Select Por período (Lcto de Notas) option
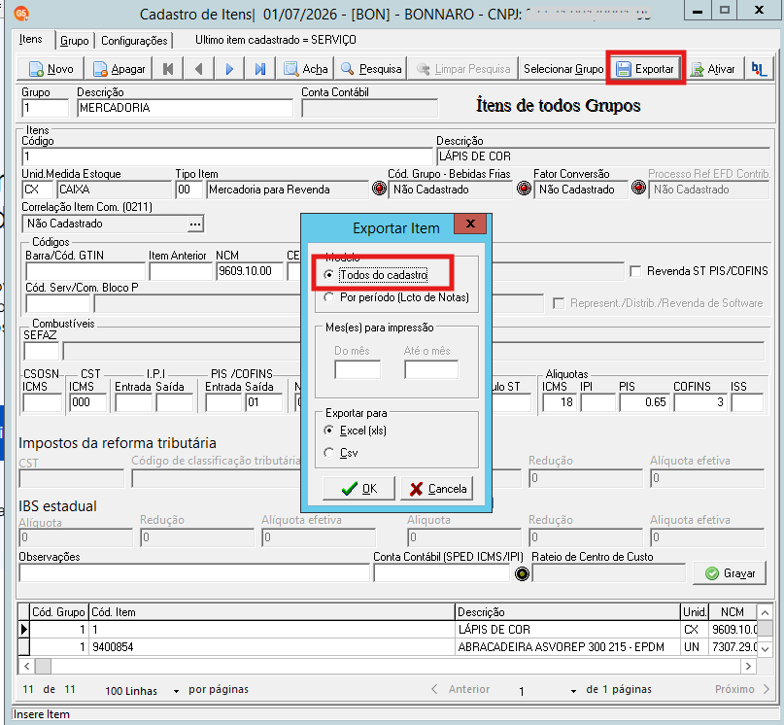 pyautogui.click(x=397, y=297)
